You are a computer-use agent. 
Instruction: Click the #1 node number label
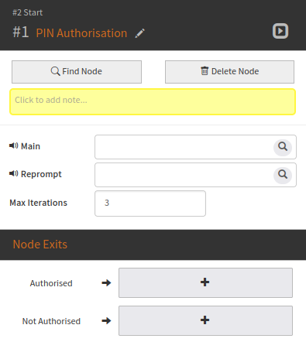(x=21, y=32)
